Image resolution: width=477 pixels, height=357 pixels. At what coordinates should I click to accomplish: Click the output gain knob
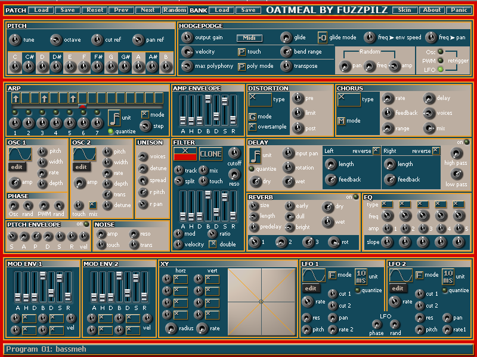tap(187, 37)
